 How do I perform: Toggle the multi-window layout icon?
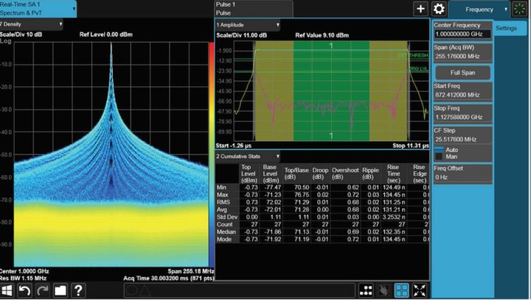pyautogui.click(x=402, y=290)
